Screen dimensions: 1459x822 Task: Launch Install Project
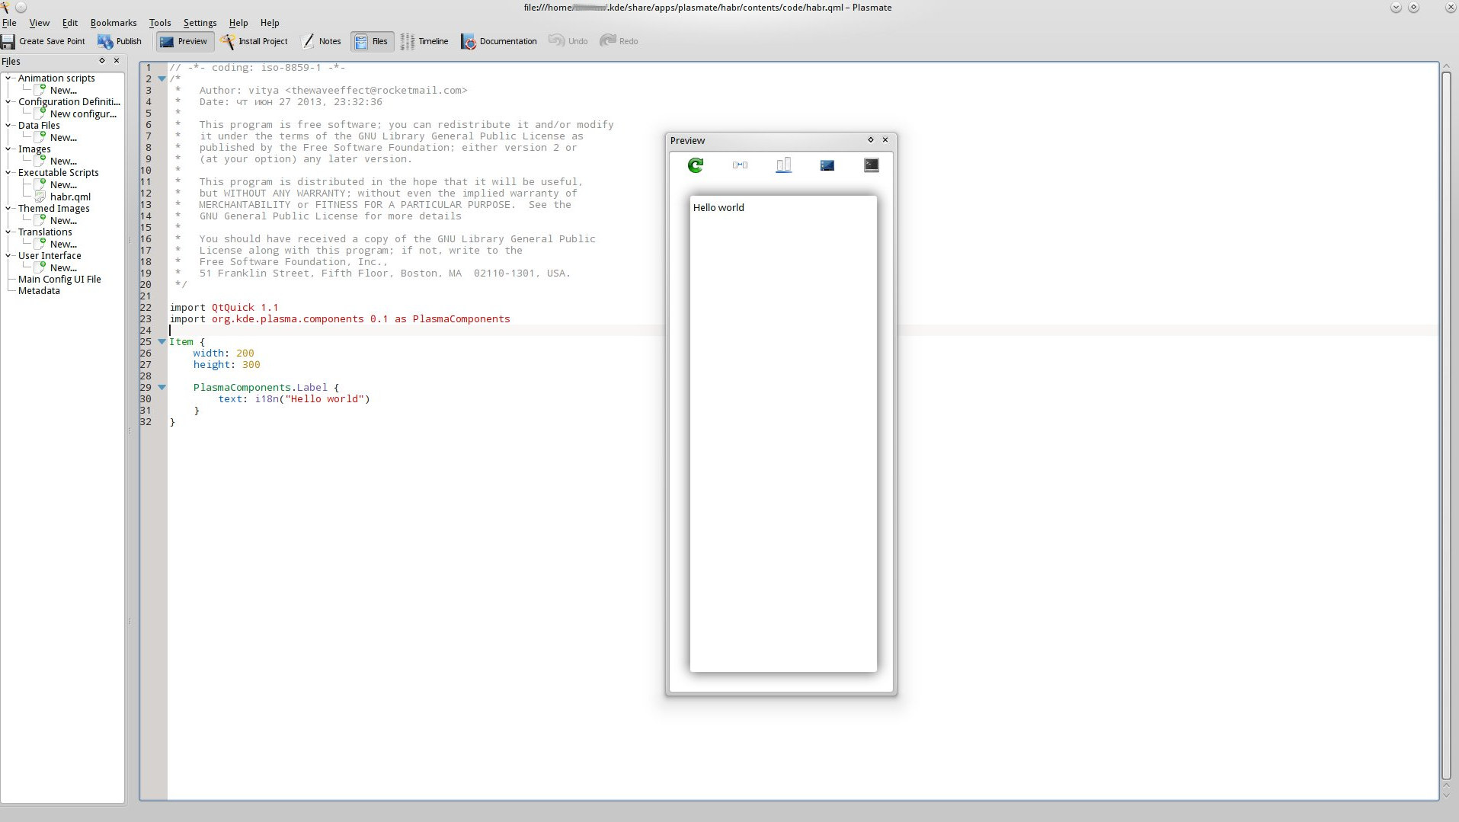tap(254, 41)
